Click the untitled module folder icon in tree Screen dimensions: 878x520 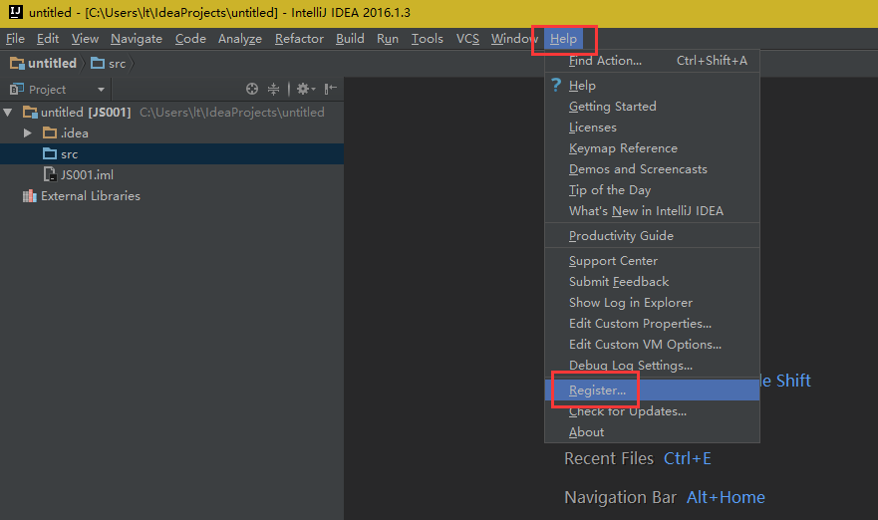point(30,113)
